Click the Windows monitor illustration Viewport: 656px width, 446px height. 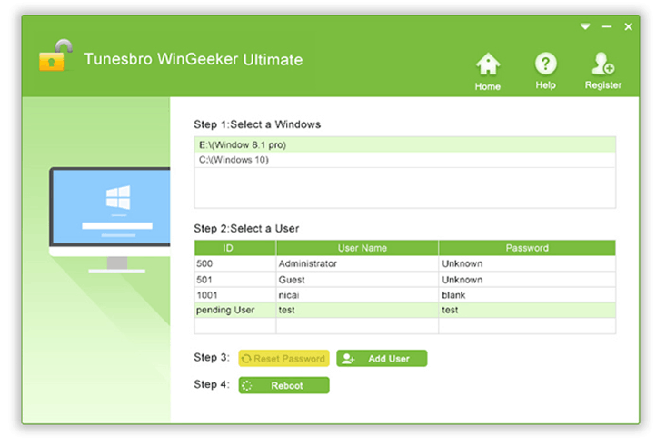click(110, 220)
